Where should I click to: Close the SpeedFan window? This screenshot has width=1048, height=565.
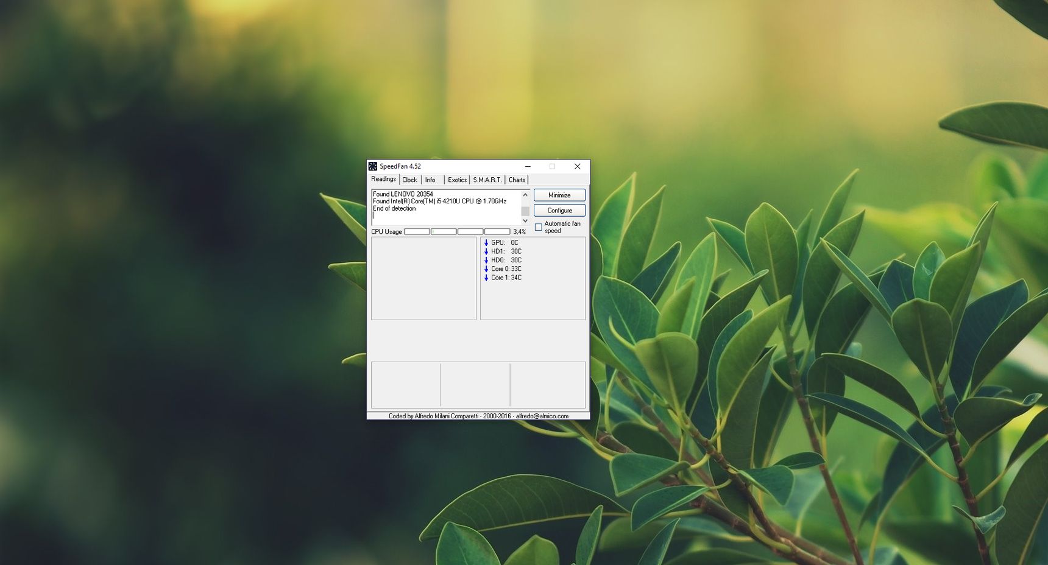click(x=577, y=166)
